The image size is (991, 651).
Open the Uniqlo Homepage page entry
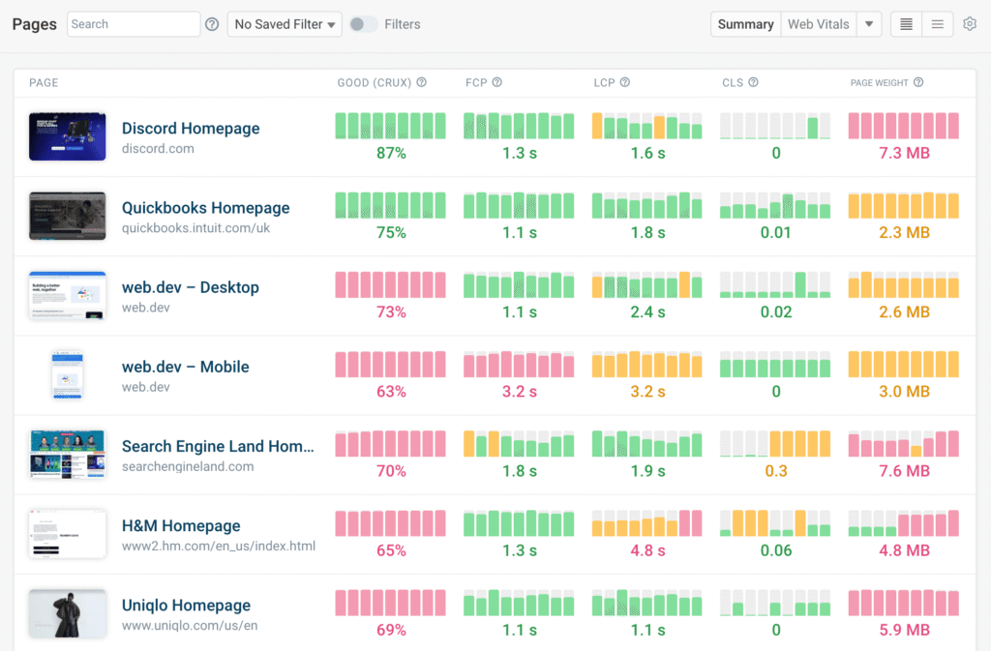point(186,605)
